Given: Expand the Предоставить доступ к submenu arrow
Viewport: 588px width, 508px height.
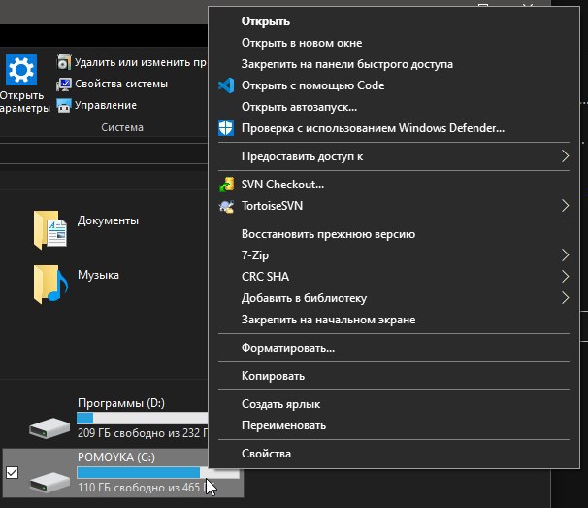Looking at the screenshot, I should click(565, 156).
